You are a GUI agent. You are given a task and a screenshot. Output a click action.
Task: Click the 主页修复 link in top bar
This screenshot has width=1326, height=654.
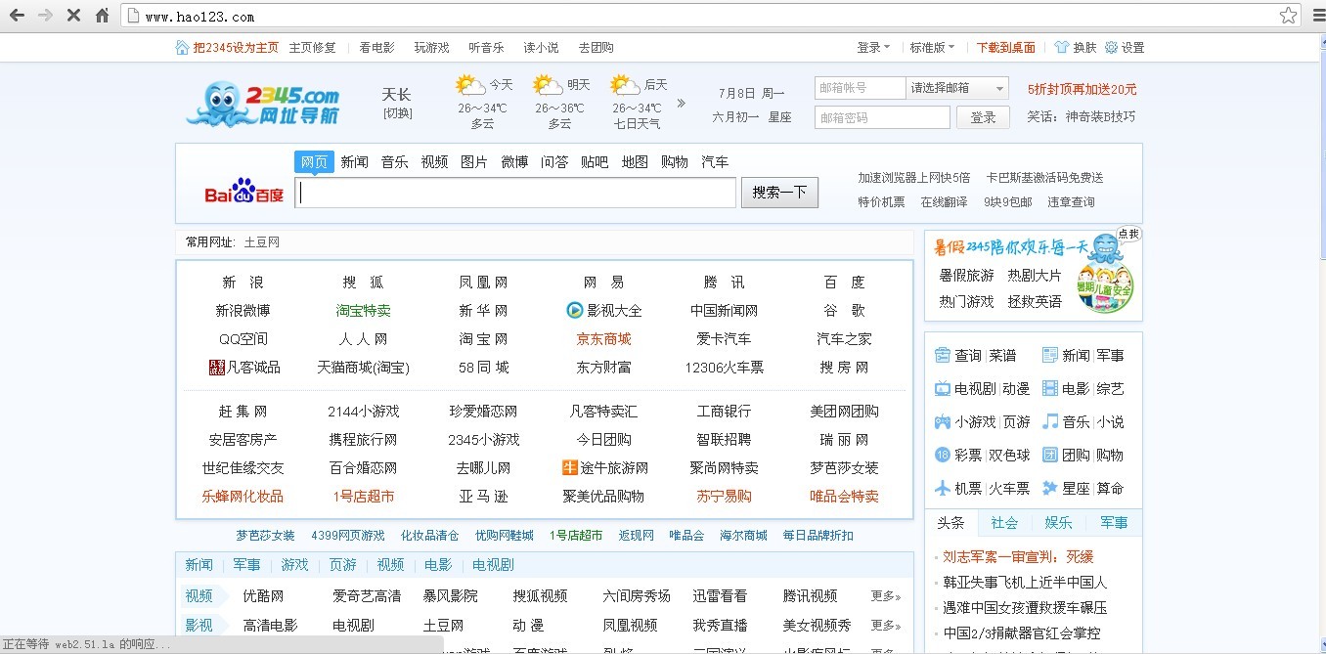312,47
